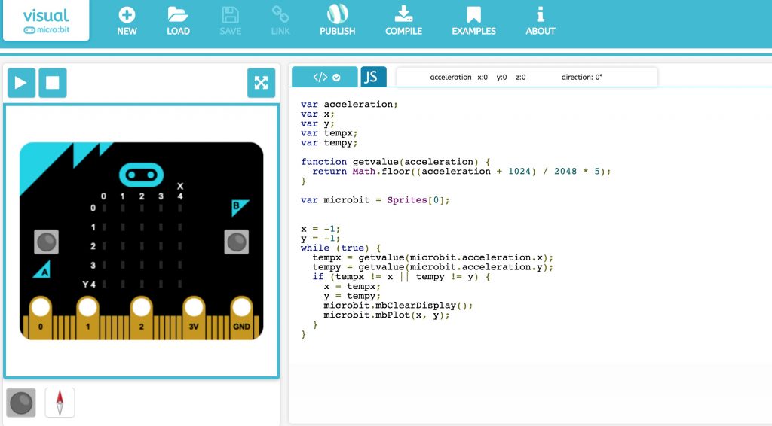
Task: Click pin 0 on the micro:bit
Action: 40,309
